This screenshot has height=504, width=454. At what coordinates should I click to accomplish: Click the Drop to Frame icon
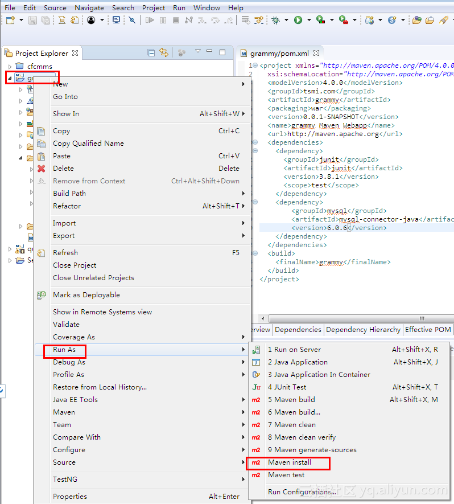pyautogui.click(x=246, y=21)
